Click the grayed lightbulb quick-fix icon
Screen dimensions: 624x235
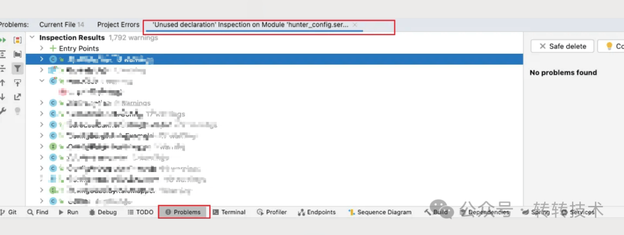click(17, 111)
